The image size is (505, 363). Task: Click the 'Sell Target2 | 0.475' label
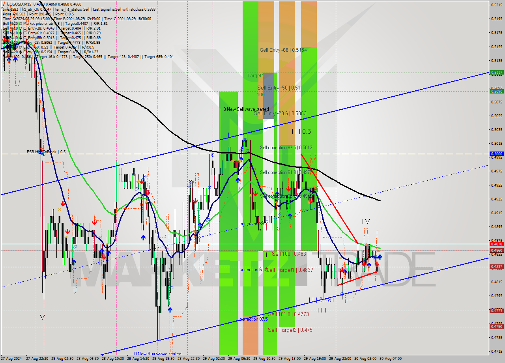pyautogui.click(x=290, y=330)
